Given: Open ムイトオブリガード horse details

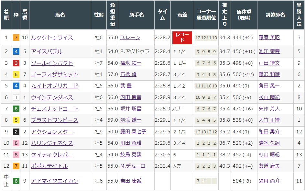Looking at the screenshot, I should pyautogui.click(x=55, y=86).
